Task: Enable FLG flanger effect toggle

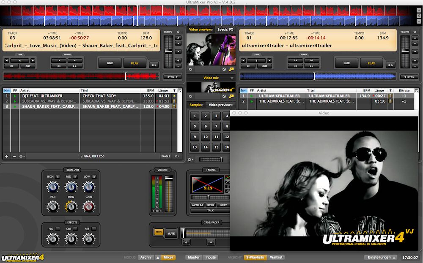Action: [58, 229]
